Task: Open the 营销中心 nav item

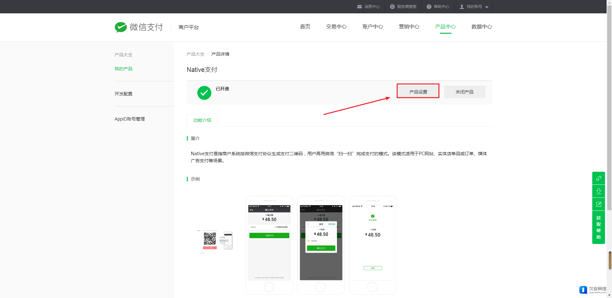Action: [x=409, y=27]
